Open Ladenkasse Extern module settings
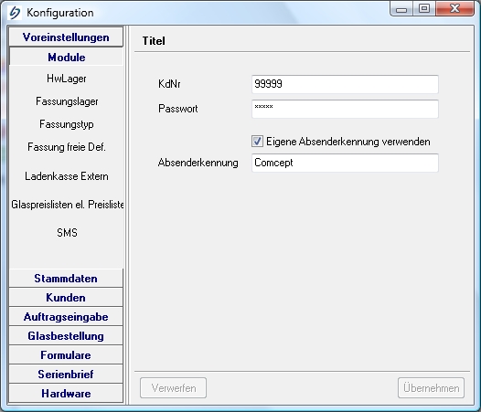This screenshot has height=412, width=481. (x=67, y=176)
